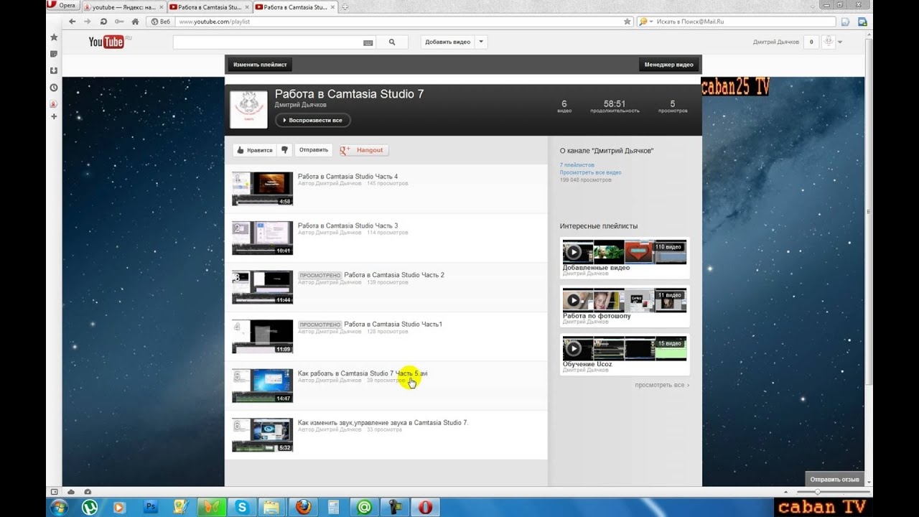Image resolution: width=919 pixels, height=517 pixels.
Task: Open video Работа в Camtasia Studio Часть 2
Action: coord(394,275)
